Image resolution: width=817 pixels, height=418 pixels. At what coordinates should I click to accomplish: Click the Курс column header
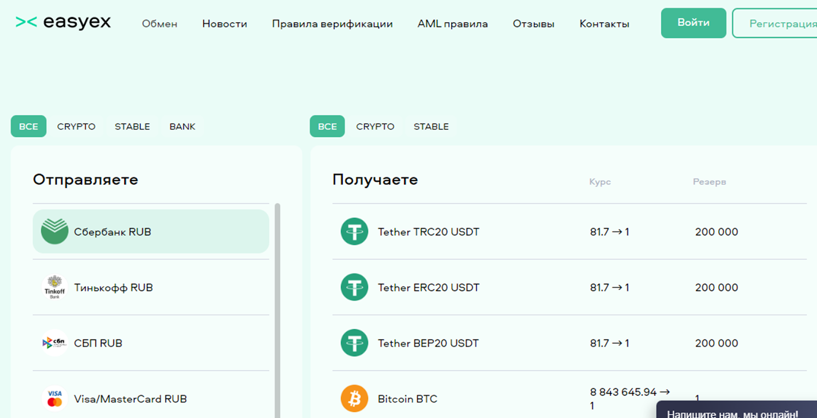pyautogui.click(x=600, y=182)
